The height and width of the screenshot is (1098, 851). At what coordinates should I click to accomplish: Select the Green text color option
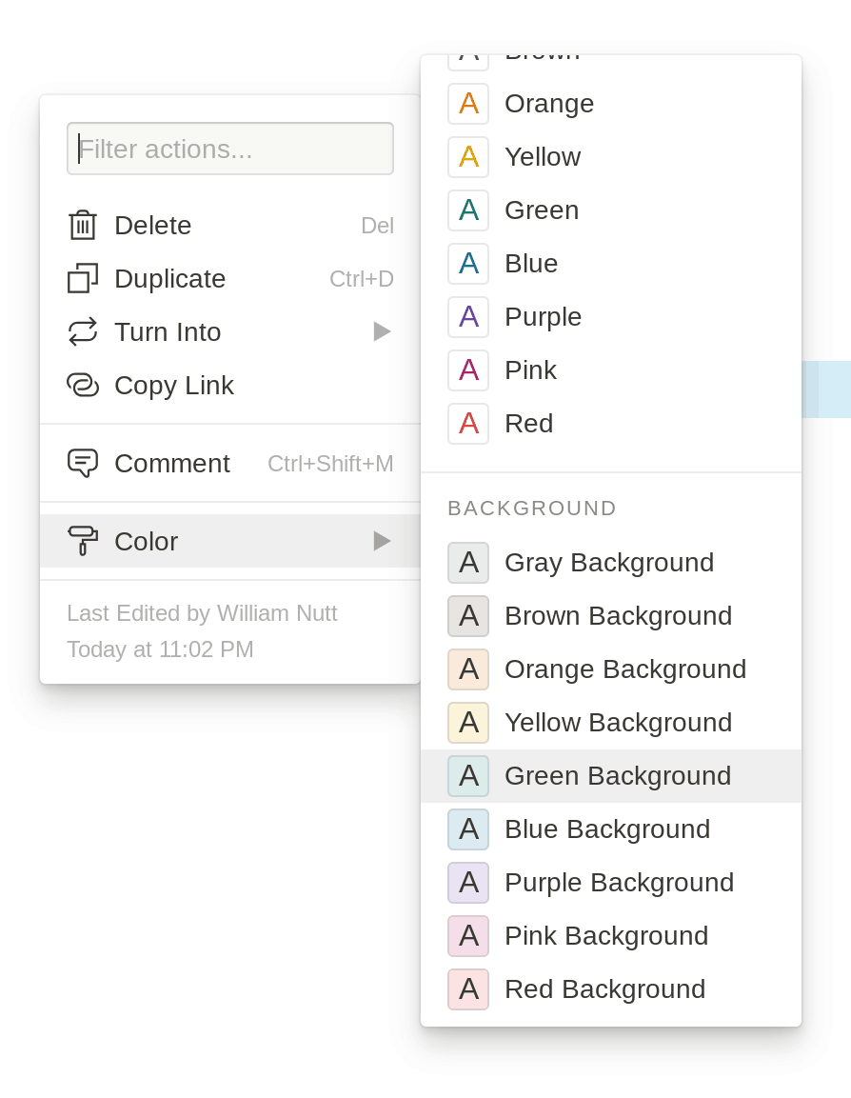pyautogui.click(x=542, y=210)
